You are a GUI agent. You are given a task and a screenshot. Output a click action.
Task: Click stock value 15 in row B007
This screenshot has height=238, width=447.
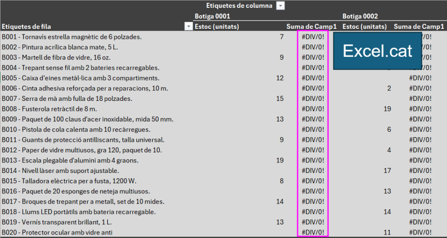coord(280,99)
